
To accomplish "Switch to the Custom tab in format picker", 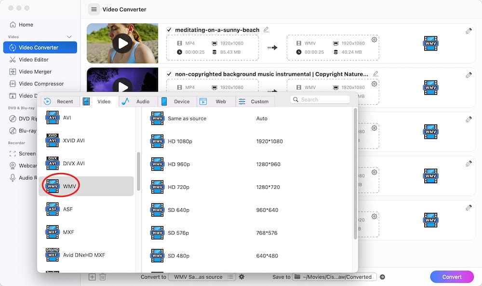I will pos(255,101).
